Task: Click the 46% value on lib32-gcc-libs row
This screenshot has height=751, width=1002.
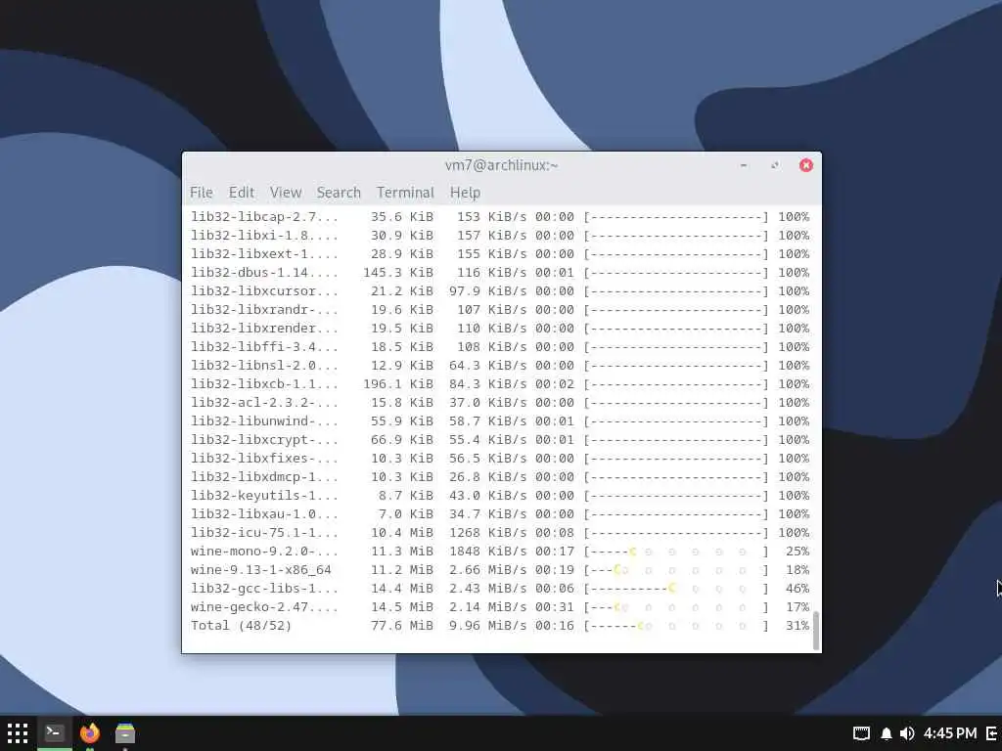Action: coord(797,588)
